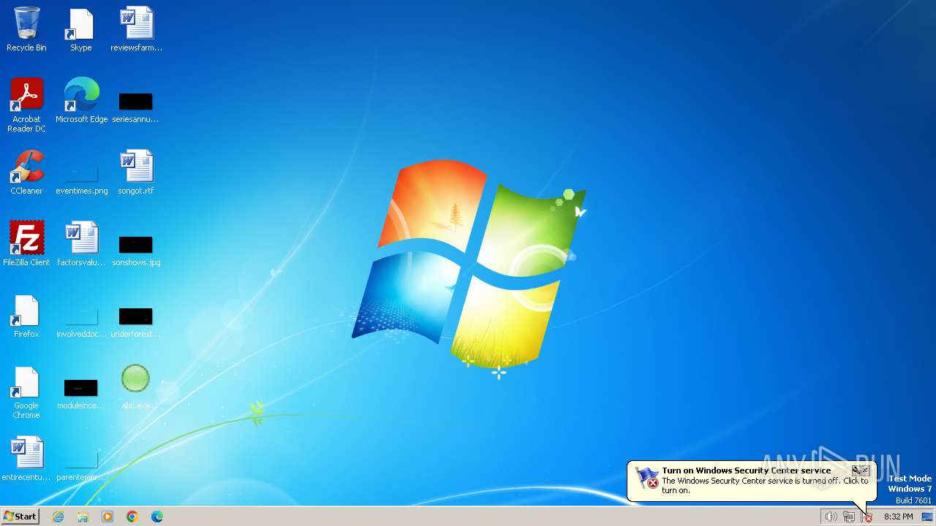The height and width of the screenshot is (526, 936).
Task: Select the Skype desktop shortcut
Action: 81,29
